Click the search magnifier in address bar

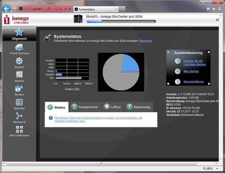pyautogui.click(x=48, y=9)
